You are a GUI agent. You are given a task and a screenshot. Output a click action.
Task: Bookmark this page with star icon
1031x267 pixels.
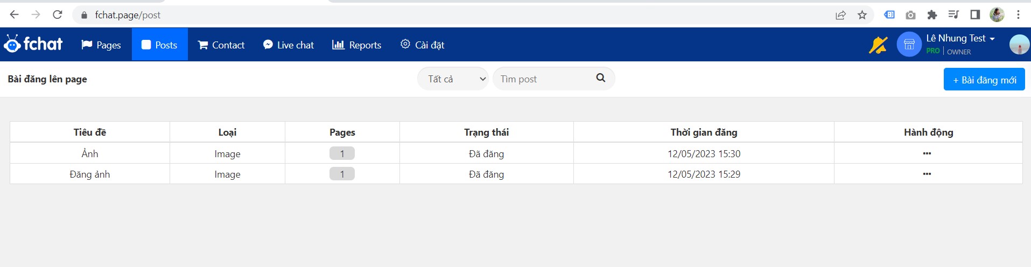[862, 15]
